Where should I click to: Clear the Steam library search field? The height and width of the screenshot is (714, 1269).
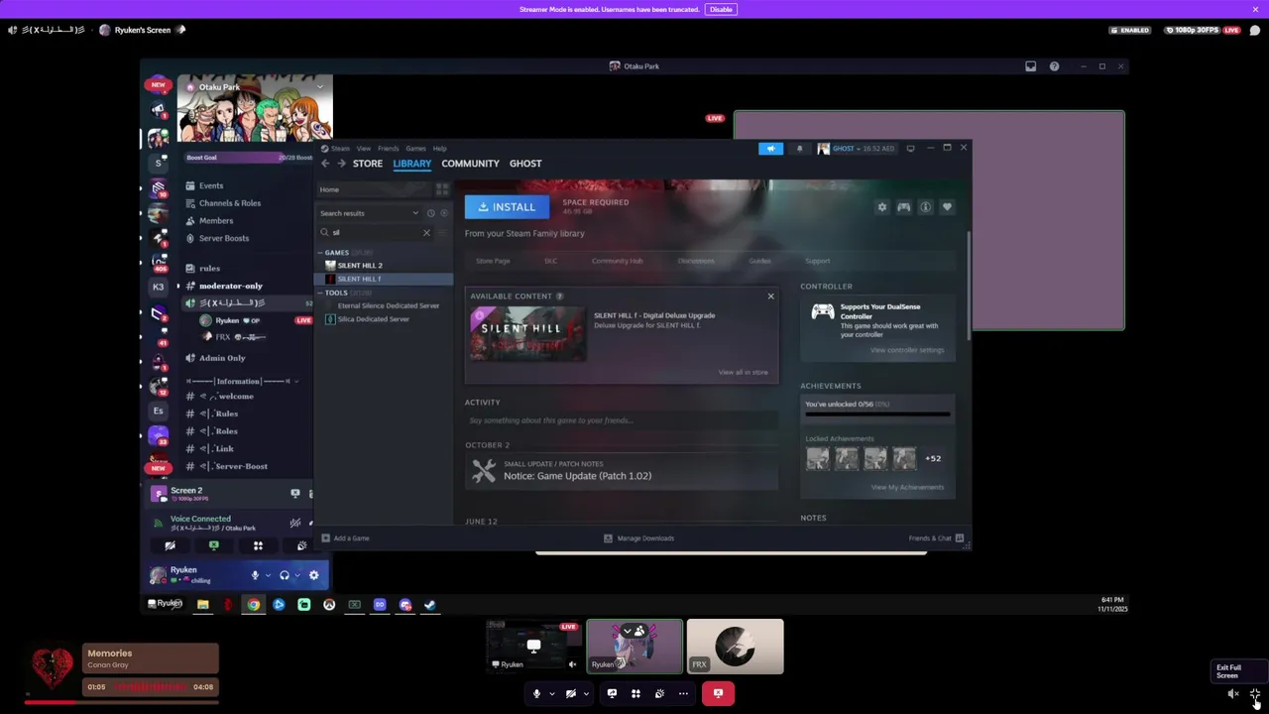[426, 233]
